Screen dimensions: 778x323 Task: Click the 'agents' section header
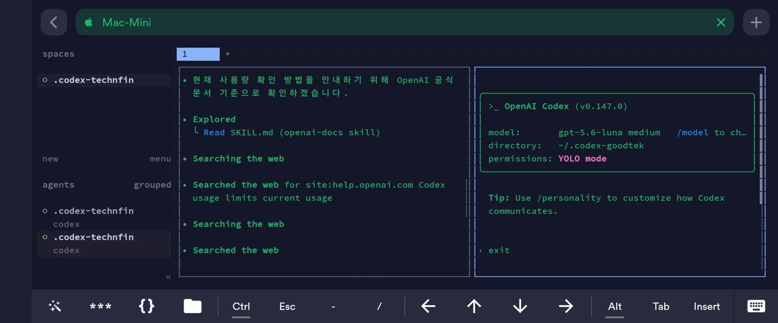point(58,185)
